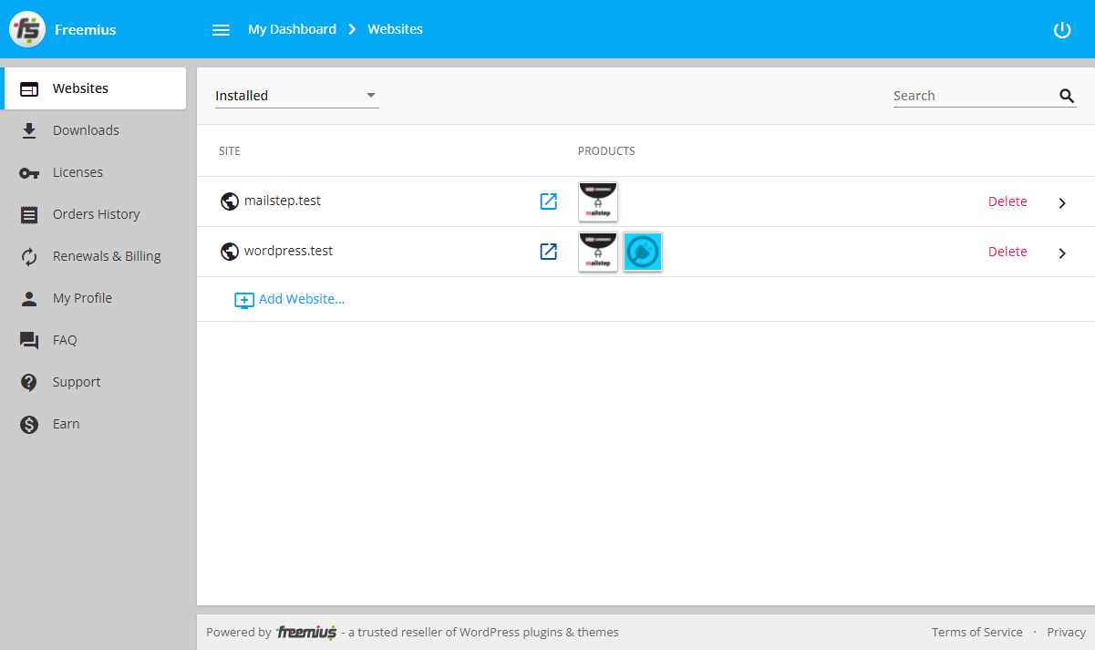The width and height of the screenshot is (1095, 650).
Task: Open the mailstep product thumbnail
Action: click(x=597, y=201)
